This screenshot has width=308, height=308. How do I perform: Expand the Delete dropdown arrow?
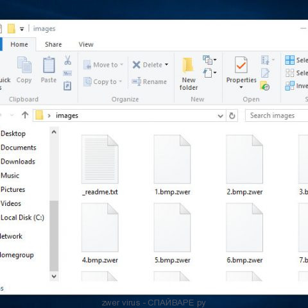[166, 64]
